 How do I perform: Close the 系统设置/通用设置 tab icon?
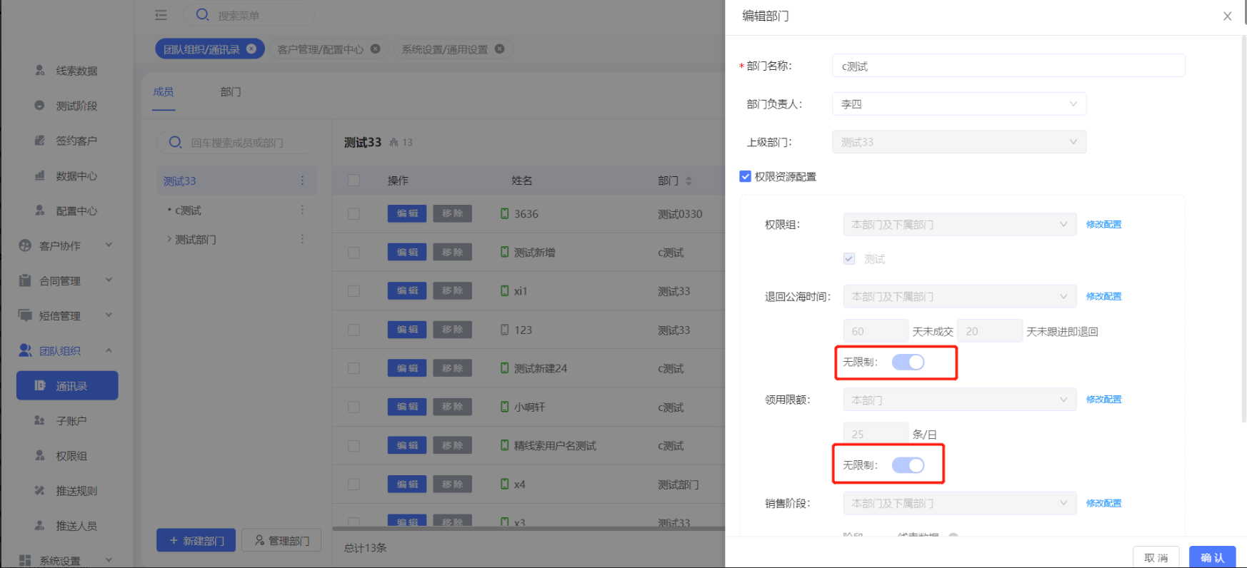click(x=499, y=49)
